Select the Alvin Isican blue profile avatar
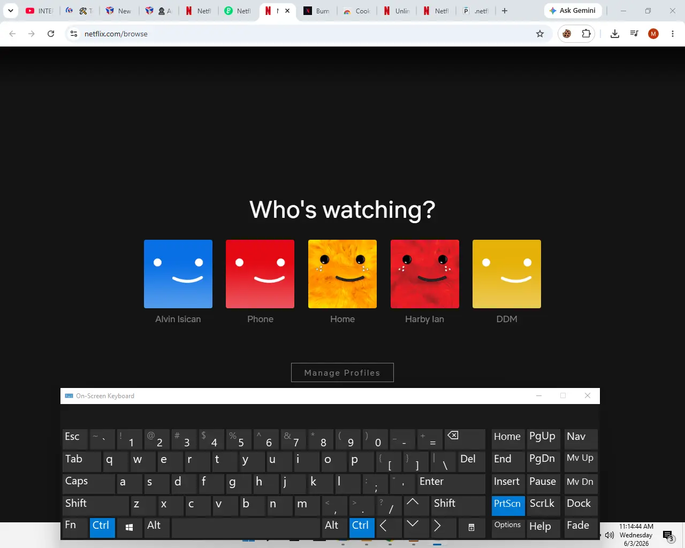The width and height of the screenshot is (685, 548). pyautogui.click(x=178, y=274)
